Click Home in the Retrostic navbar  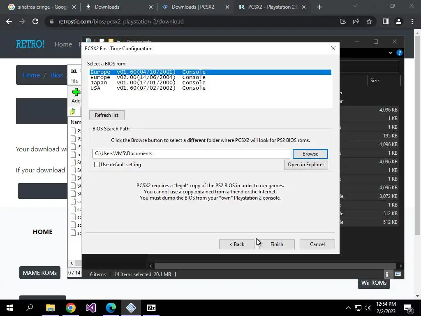pos(63,44)
